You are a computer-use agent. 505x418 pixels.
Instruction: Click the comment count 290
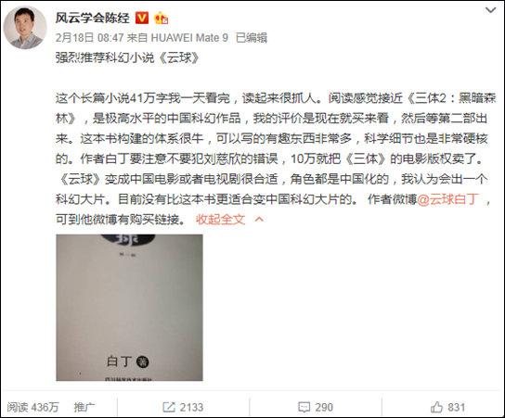[324, 407]
